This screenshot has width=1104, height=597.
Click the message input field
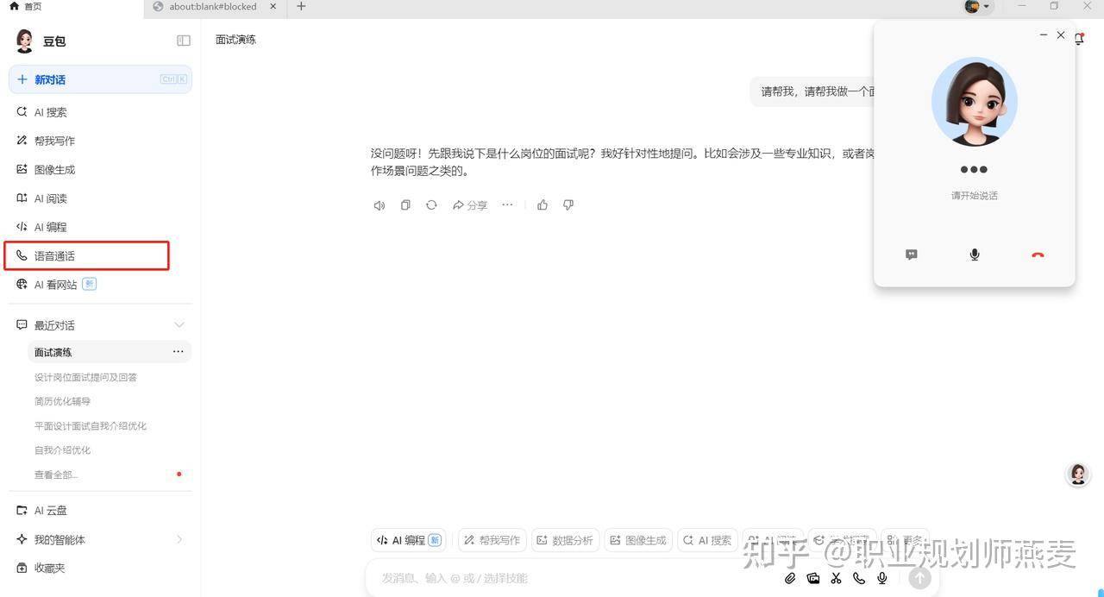[x=569, y=578]
